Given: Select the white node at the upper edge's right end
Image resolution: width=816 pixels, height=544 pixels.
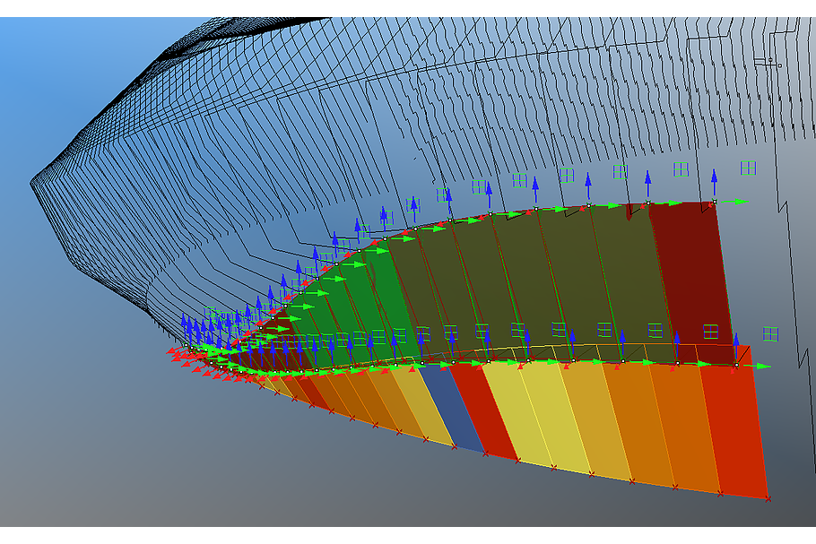Looking at the screenshot, I should pos(714,202).
